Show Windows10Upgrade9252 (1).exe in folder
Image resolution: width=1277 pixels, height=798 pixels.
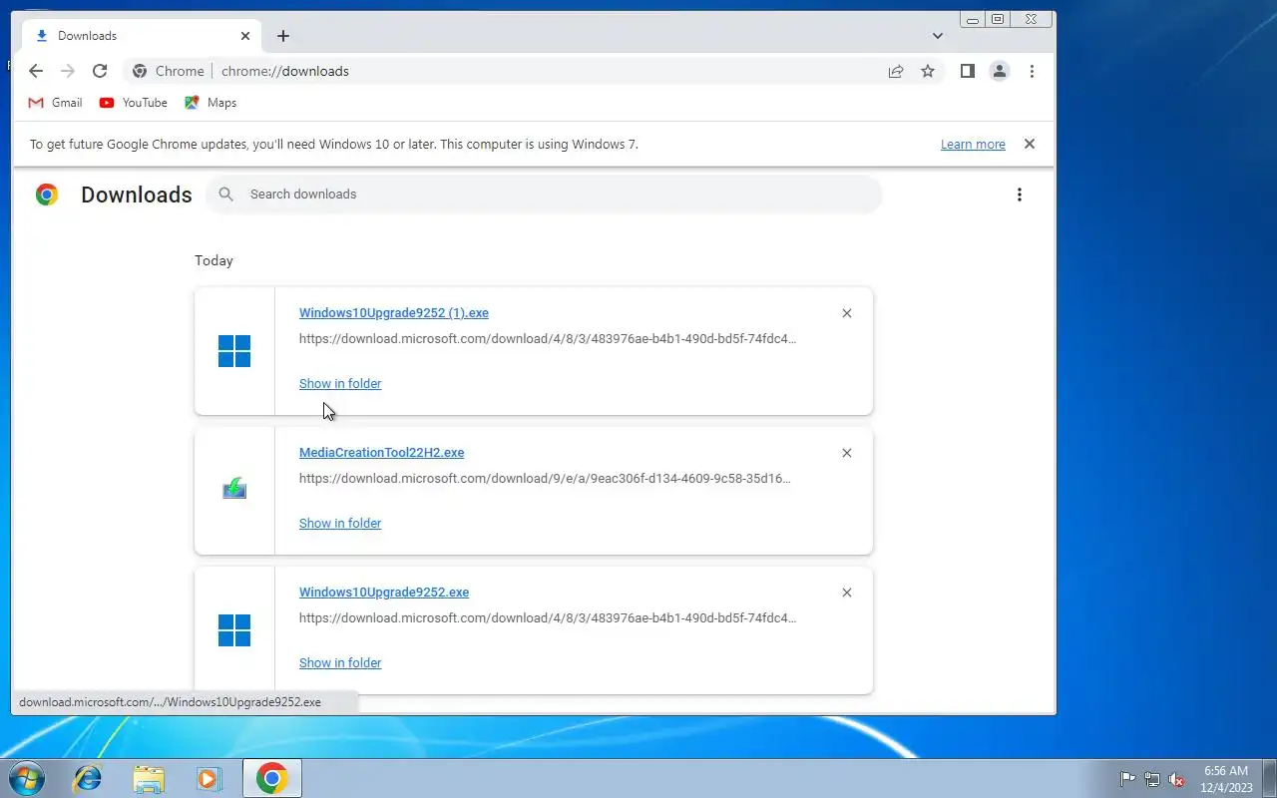pyautogui.click(x=340, y=384)
